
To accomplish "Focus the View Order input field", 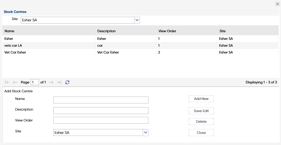I will [101, 120].
